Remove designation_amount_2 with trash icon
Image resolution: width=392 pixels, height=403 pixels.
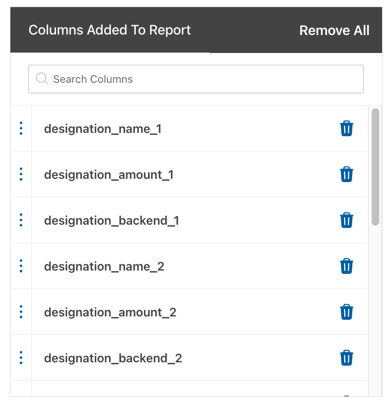347,312
